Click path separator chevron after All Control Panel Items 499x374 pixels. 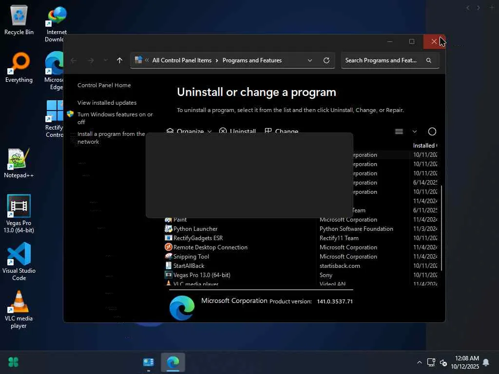pyautogui.click(x=217, y=60)
